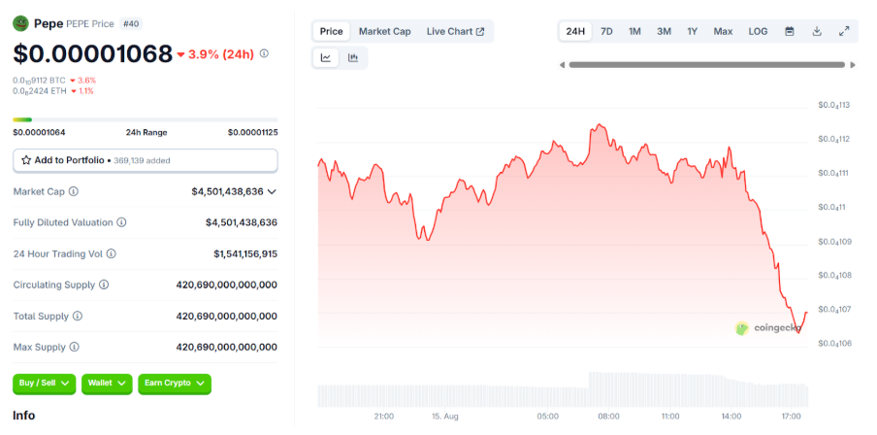Open the Circulating Supply info icon
Image resolution: width=877 pixels, height=435 pixels.
tap(104, 284)
